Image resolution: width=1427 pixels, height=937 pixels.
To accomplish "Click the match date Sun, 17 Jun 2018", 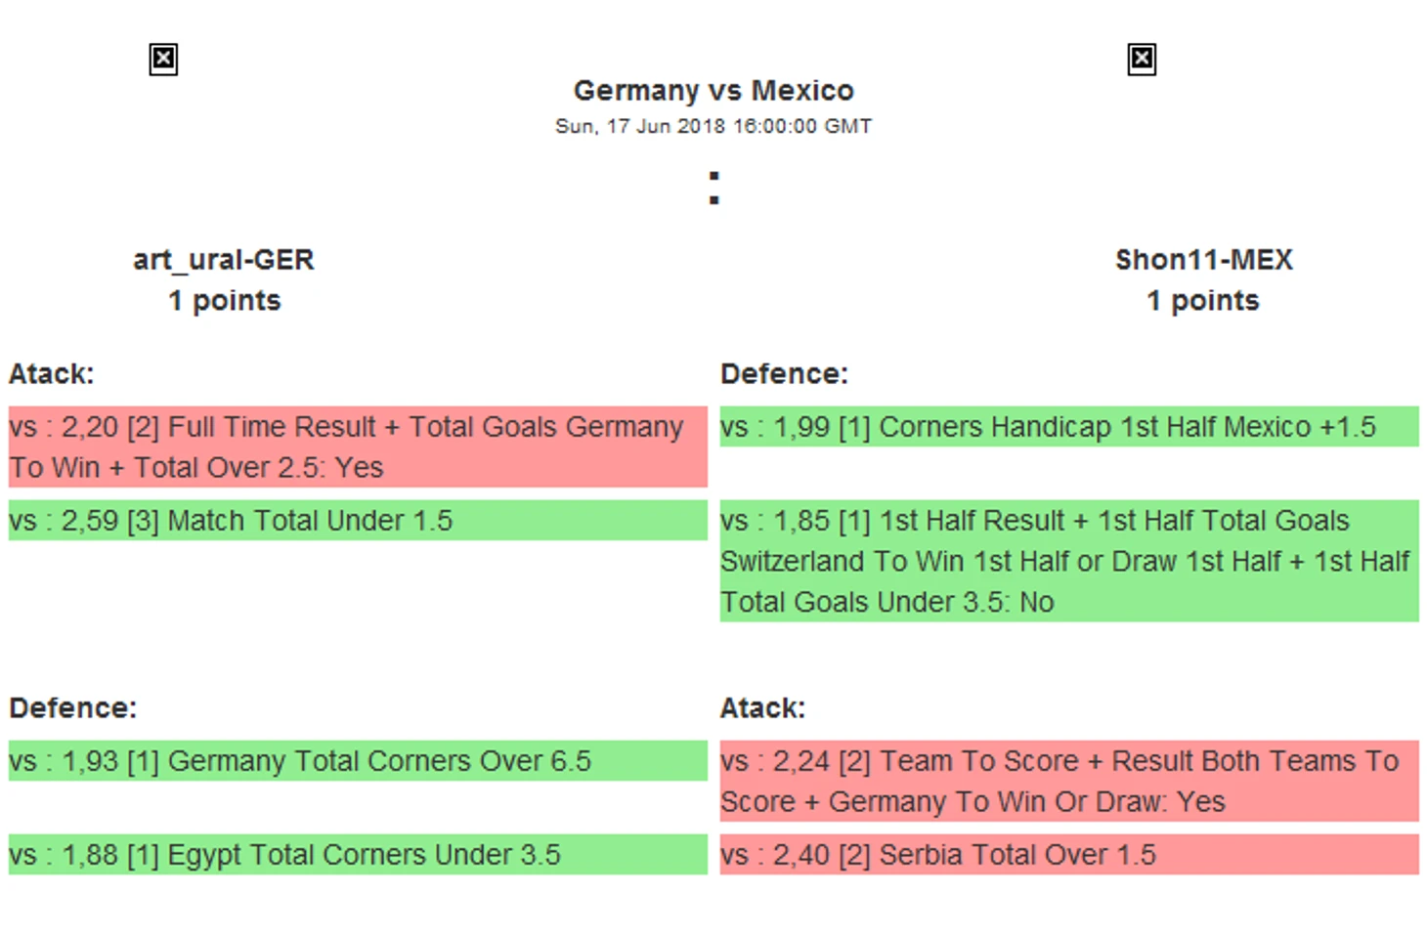I will (713, 126).
